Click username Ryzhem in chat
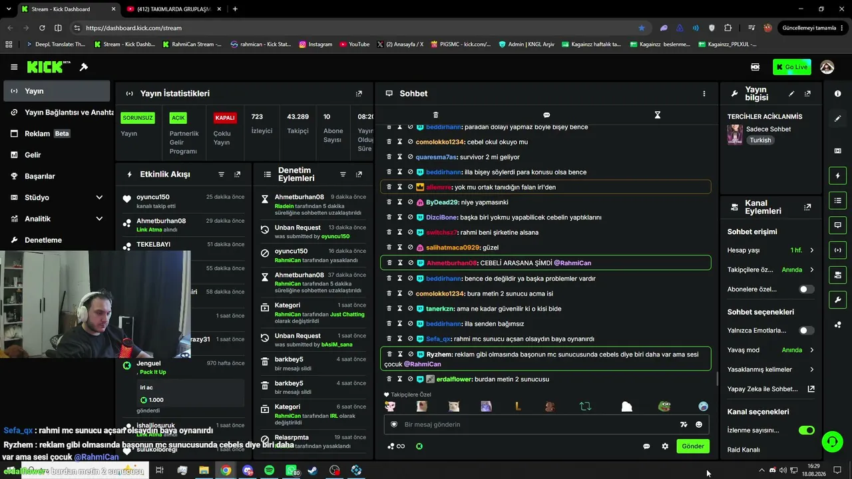This screenshot has width=852, height=479. (439, 355)
